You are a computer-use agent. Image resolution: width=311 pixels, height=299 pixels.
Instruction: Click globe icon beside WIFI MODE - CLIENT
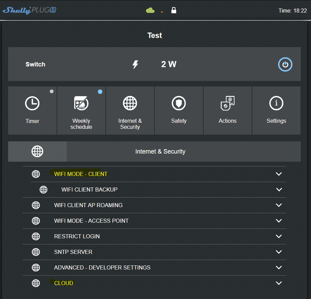coord(36,174)
